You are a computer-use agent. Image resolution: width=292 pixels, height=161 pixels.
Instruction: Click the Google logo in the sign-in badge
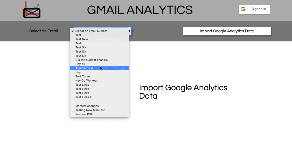pyautogui.click(x=244, y=9)
